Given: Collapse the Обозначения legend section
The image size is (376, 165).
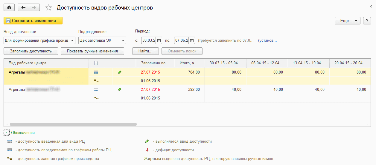Looking at the screenshot, I should (x=7, y=133).
